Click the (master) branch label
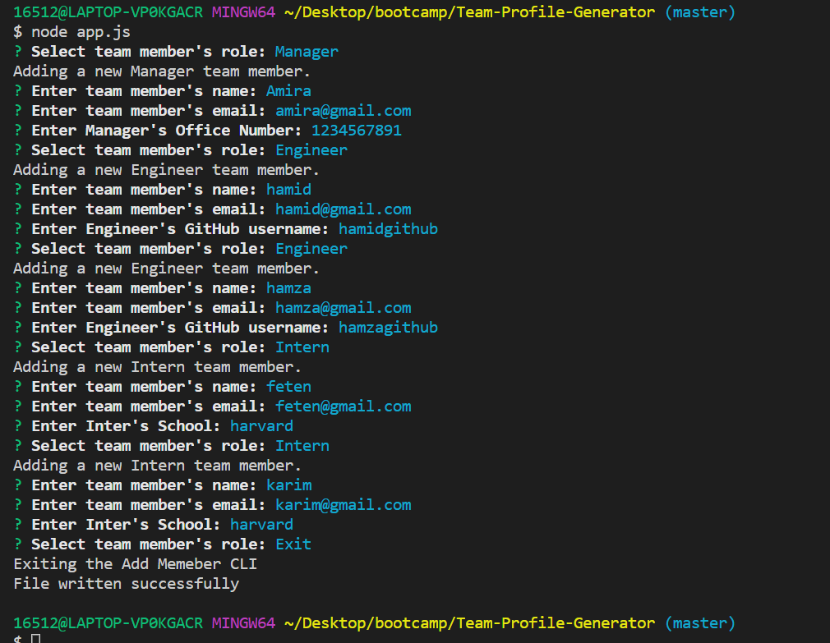 (x=699, y=11)
